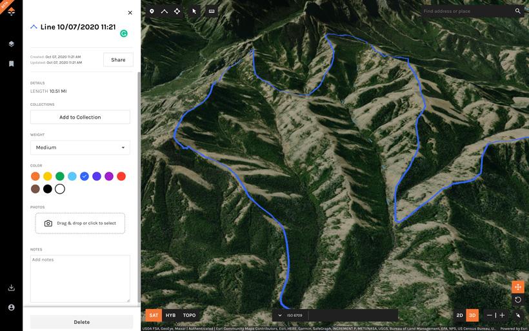Switch basemap to TOPO
The width and height of the screenshot is (529, 331).
click(x=189, y=315)
